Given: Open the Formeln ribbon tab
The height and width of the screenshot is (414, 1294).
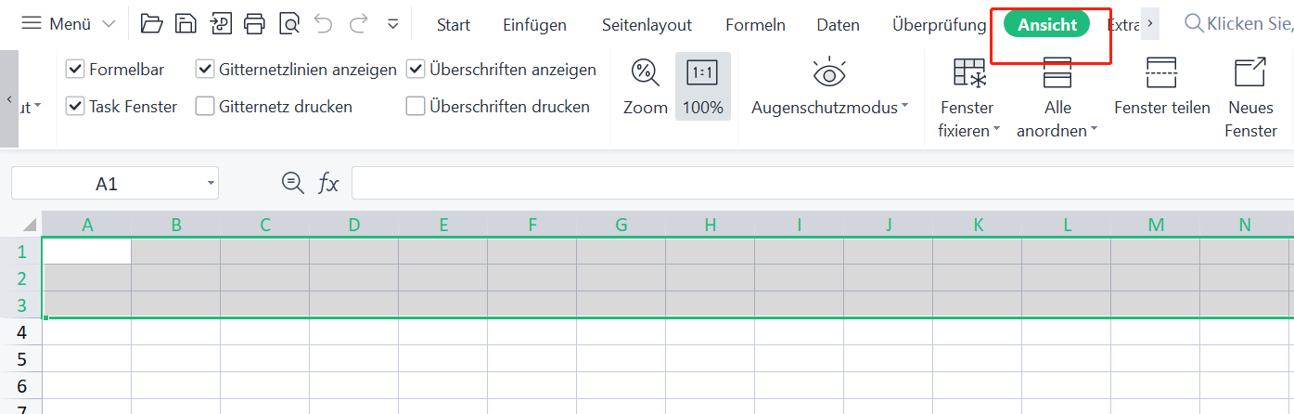Looking at the screenshot, I should point(755,25).
